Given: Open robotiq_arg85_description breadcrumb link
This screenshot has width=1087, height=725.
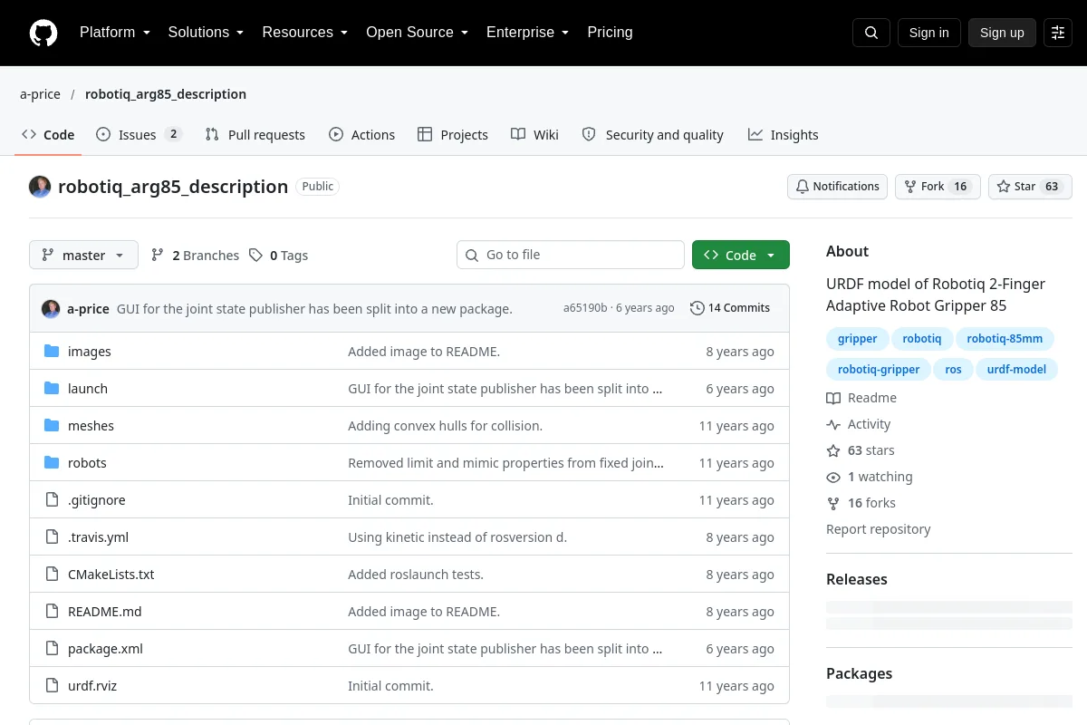Looking at the screenshot, I should coord(166,94).
